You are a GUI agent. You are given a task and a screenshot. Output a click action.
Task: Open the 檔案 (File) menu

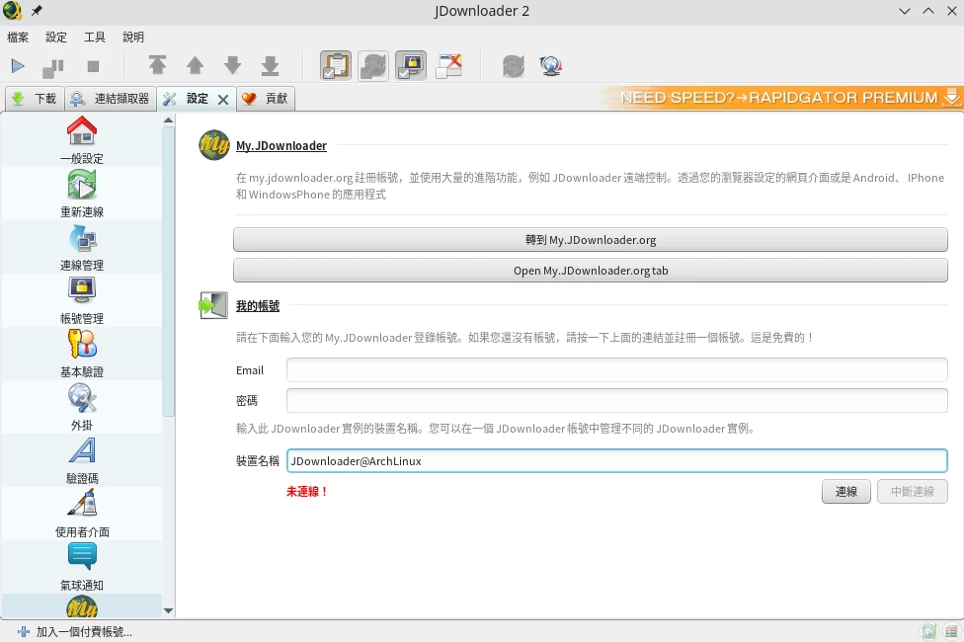[x=18, y=38]
